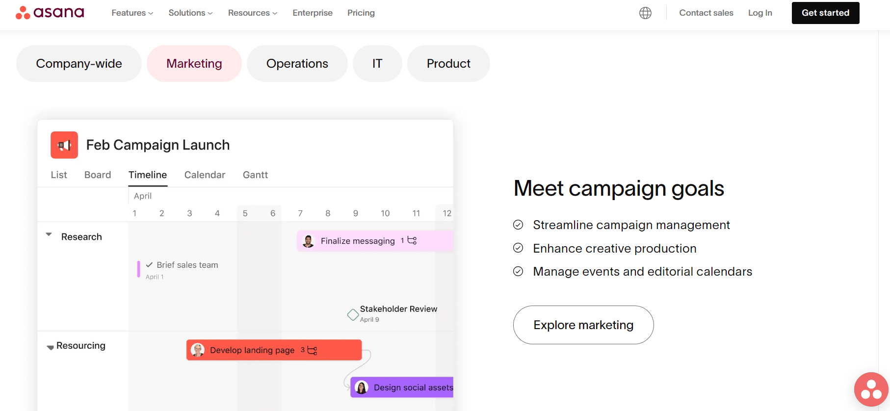
Task: Click the Develop landing page assignee avatar
Action: coord(197,350)
